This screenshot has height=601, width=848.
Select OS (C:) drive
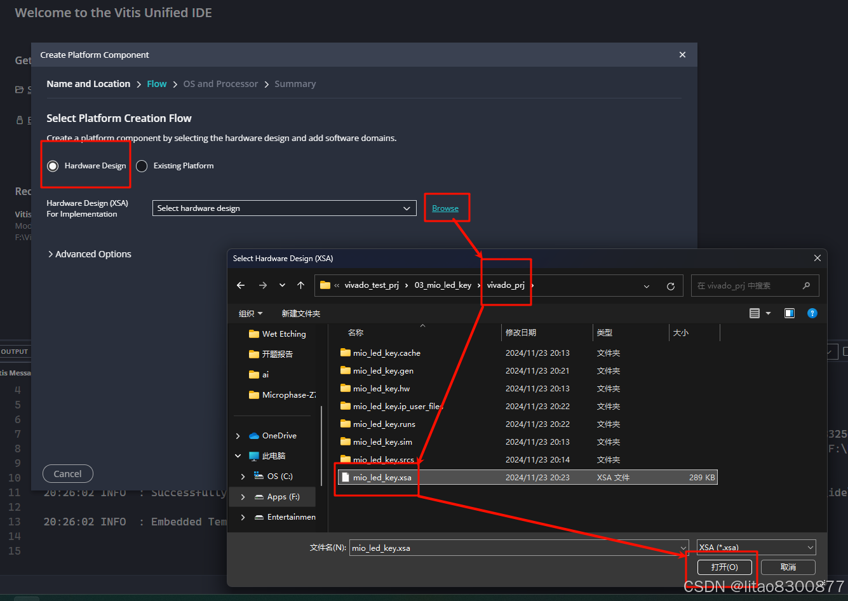point(274,476)
